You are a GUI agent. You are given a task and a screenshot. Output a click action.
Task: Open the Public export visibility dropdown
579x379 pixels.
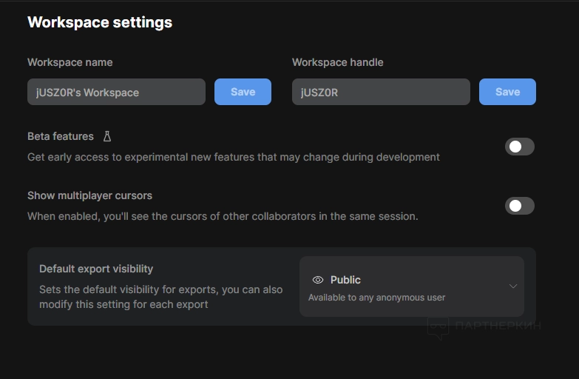pos(411,286)
